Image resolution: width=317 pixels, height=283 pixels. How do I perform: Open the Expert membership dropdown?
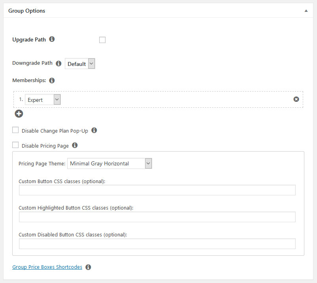[x=43, y=100]
